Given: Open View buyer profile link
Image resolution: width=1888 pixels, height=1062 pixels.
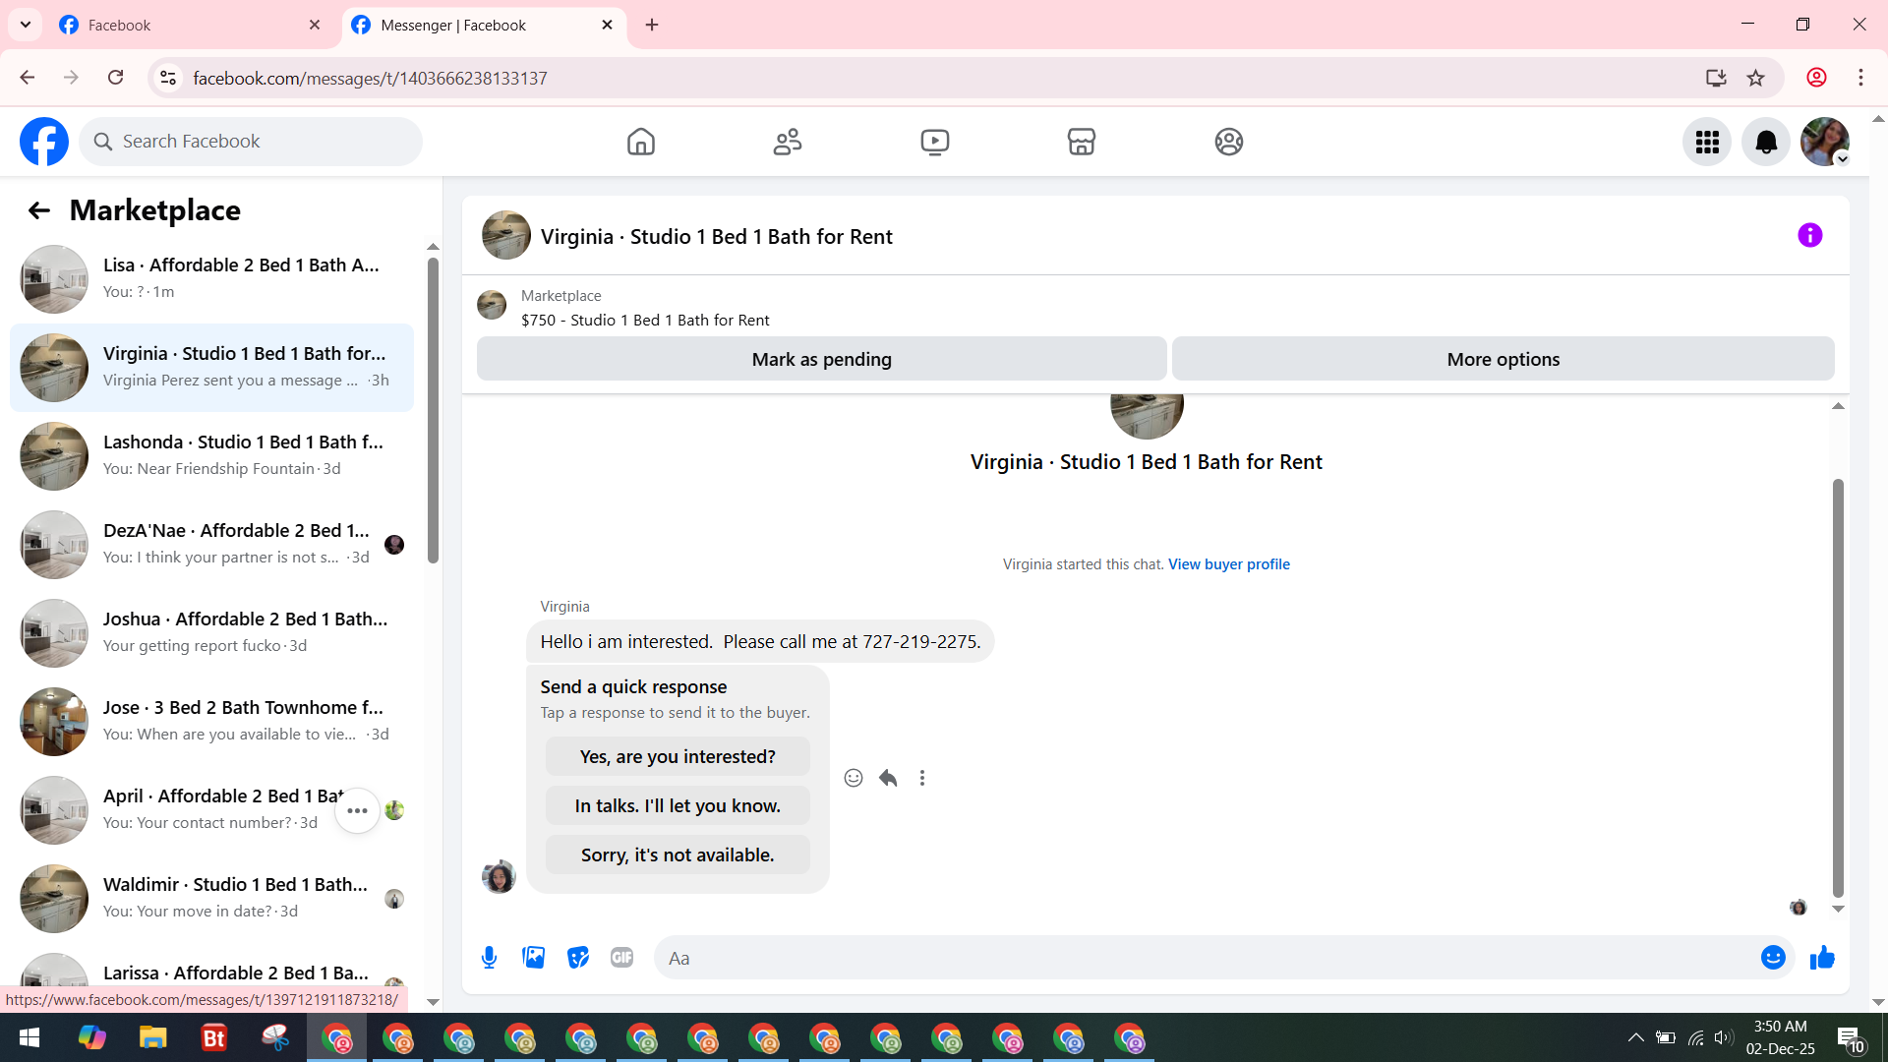Looking at the screenshot, I should tap(1228, 564).
